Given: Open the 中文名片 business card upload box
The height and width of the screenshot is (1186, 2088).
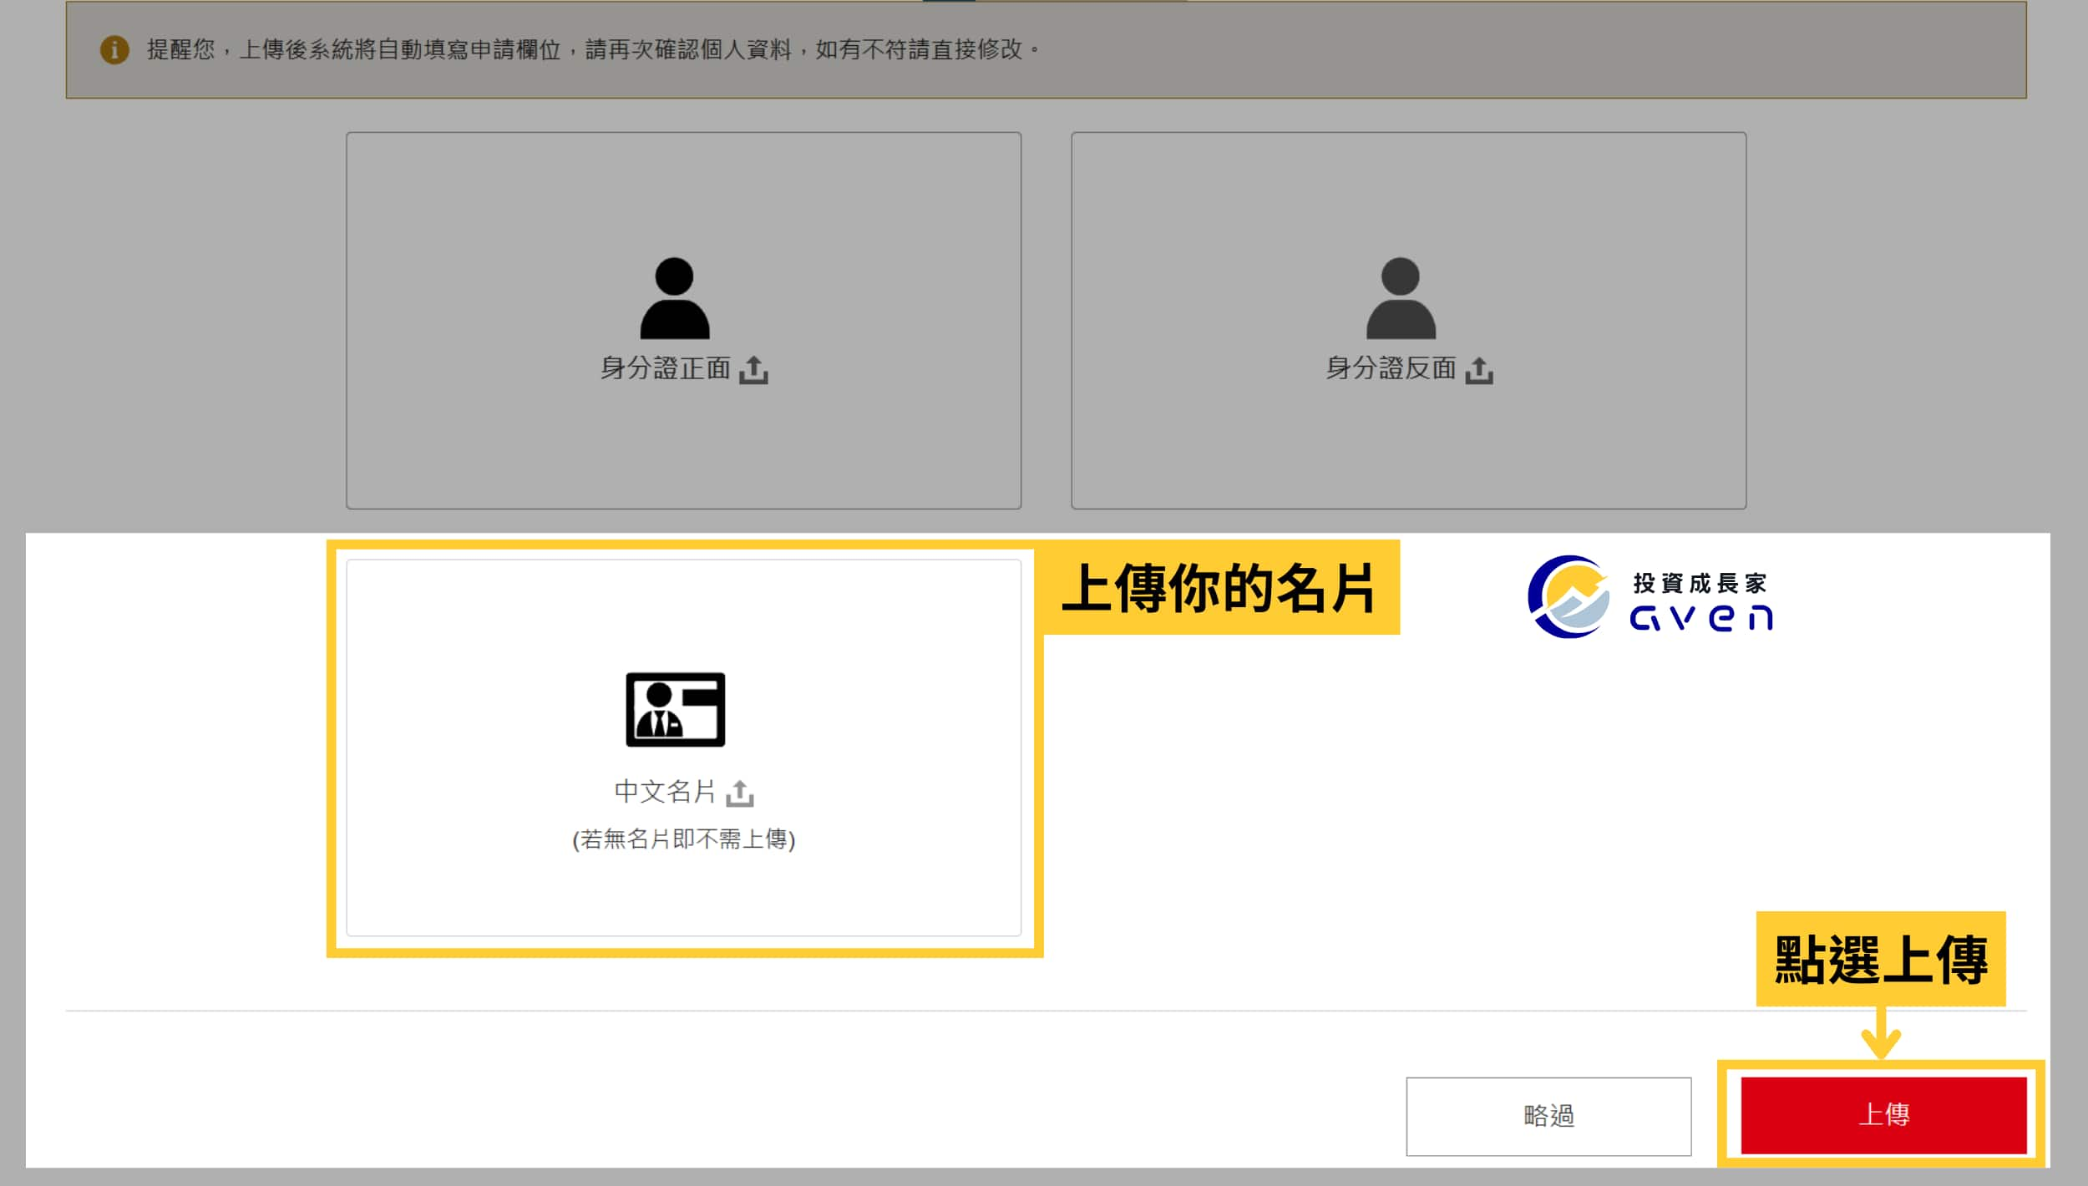Looking at the screenshot, I should pyautogui.click(x=683, y=748).
